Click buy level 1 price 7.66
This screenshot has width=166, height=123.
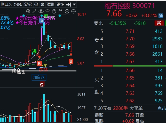[x=130, y=70]
